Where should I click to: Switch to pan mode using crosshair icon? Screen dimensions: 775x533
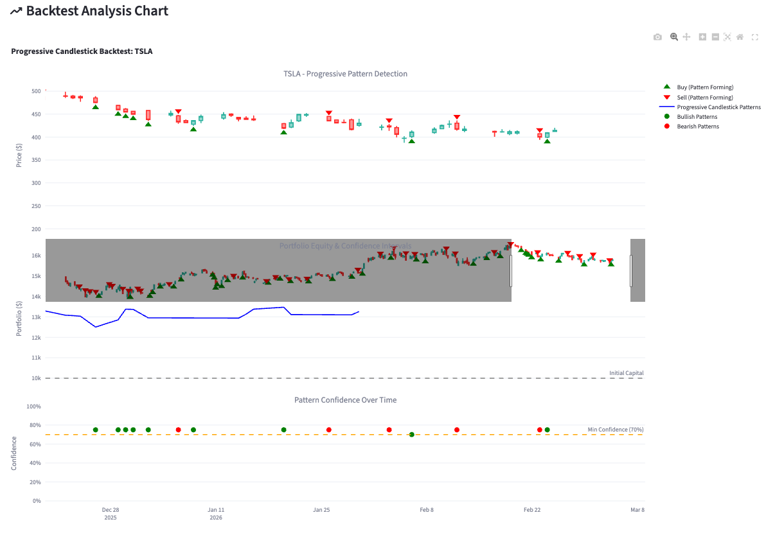point(686,37)
